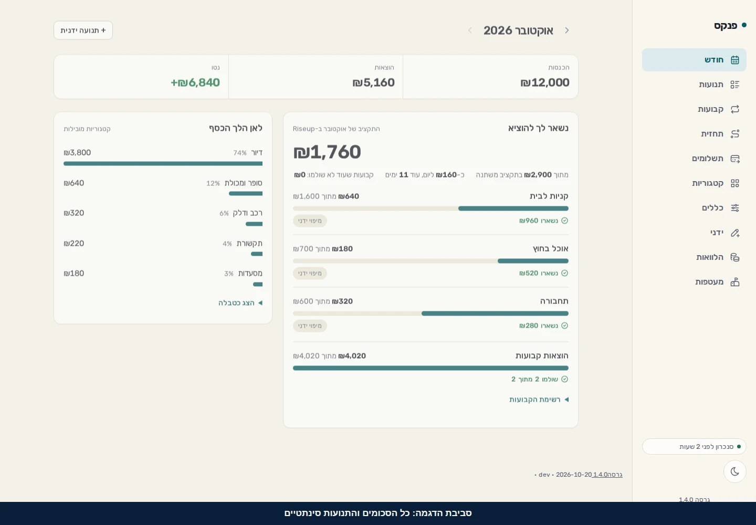Click the תנועות list icon
This screenshot has width=756, height=525.
735,85
